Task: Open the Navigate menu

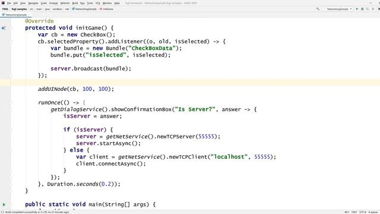Action: [x=33, y=3]
